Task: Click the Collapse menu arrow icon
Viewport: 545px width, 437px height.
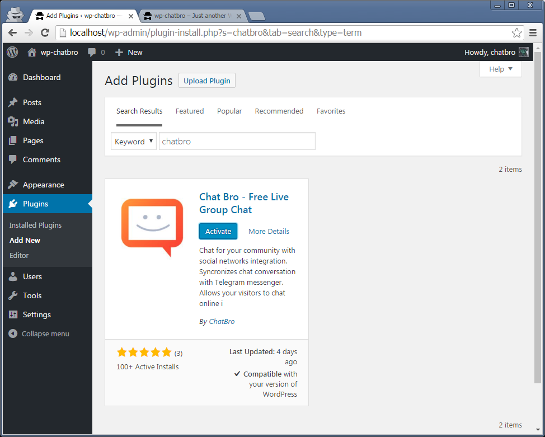Action: (x=13, y=333)
